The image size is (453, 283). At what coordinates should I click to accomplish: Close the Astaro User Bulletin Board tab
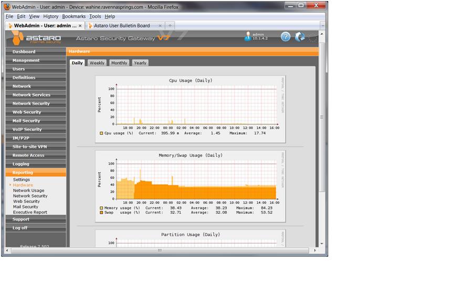pyautogui.click(x=159, y=25)
